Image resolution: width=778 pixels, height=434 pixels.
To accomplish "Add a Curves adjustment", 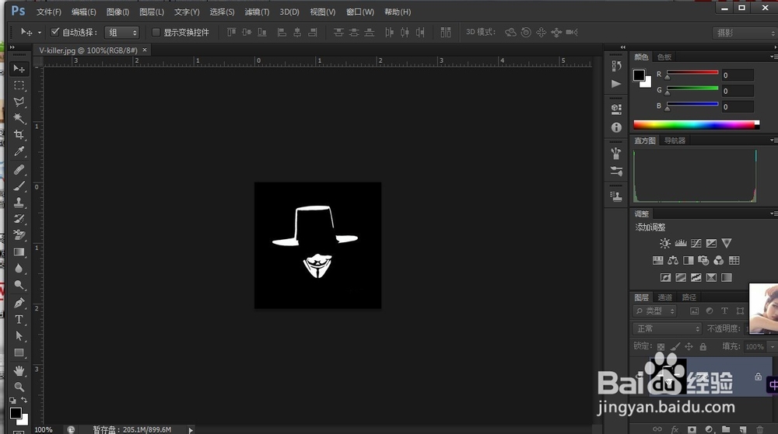I will tap(696, 243).
